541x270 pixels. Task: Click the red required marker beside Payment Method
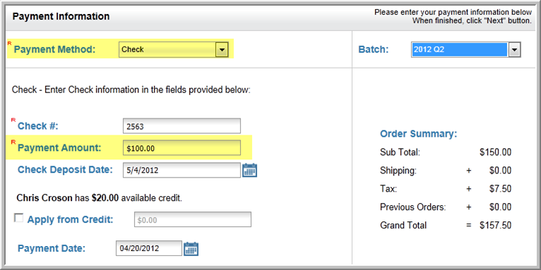pos(9,43)
